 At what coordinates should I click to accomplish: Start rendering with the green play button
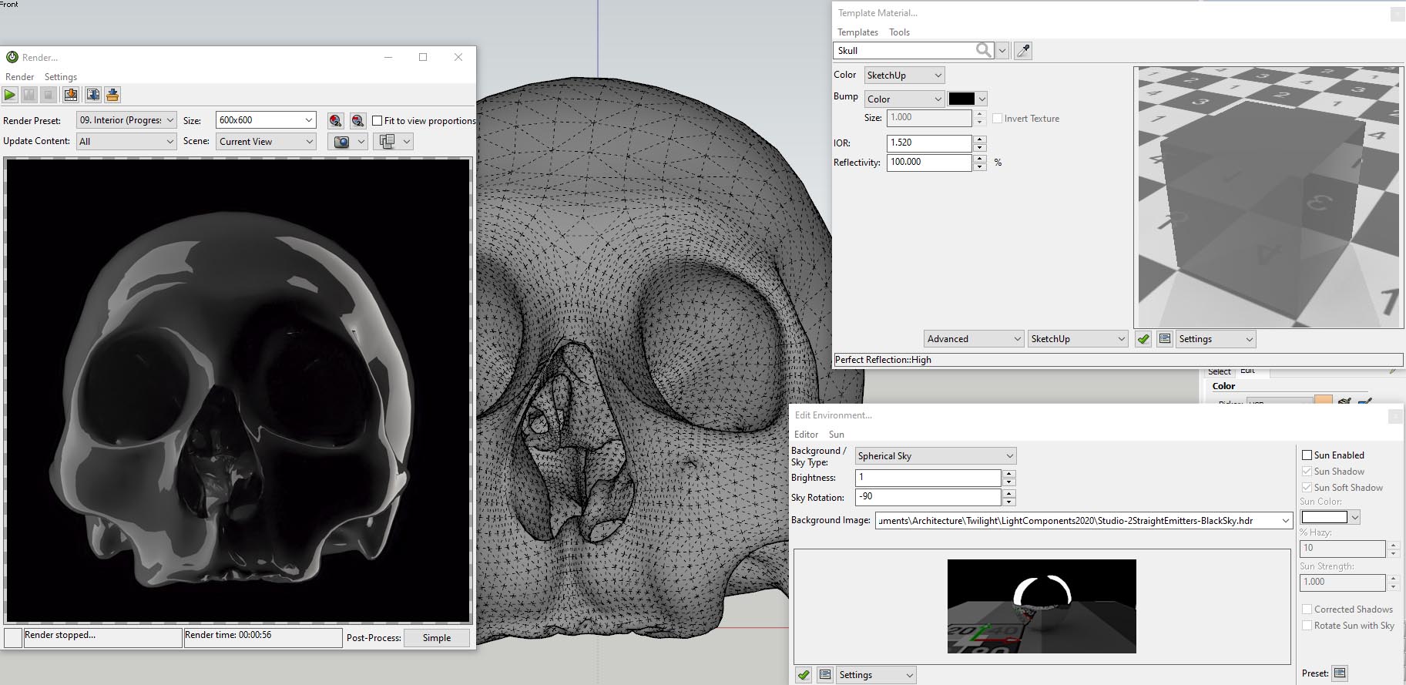(10, 95)
